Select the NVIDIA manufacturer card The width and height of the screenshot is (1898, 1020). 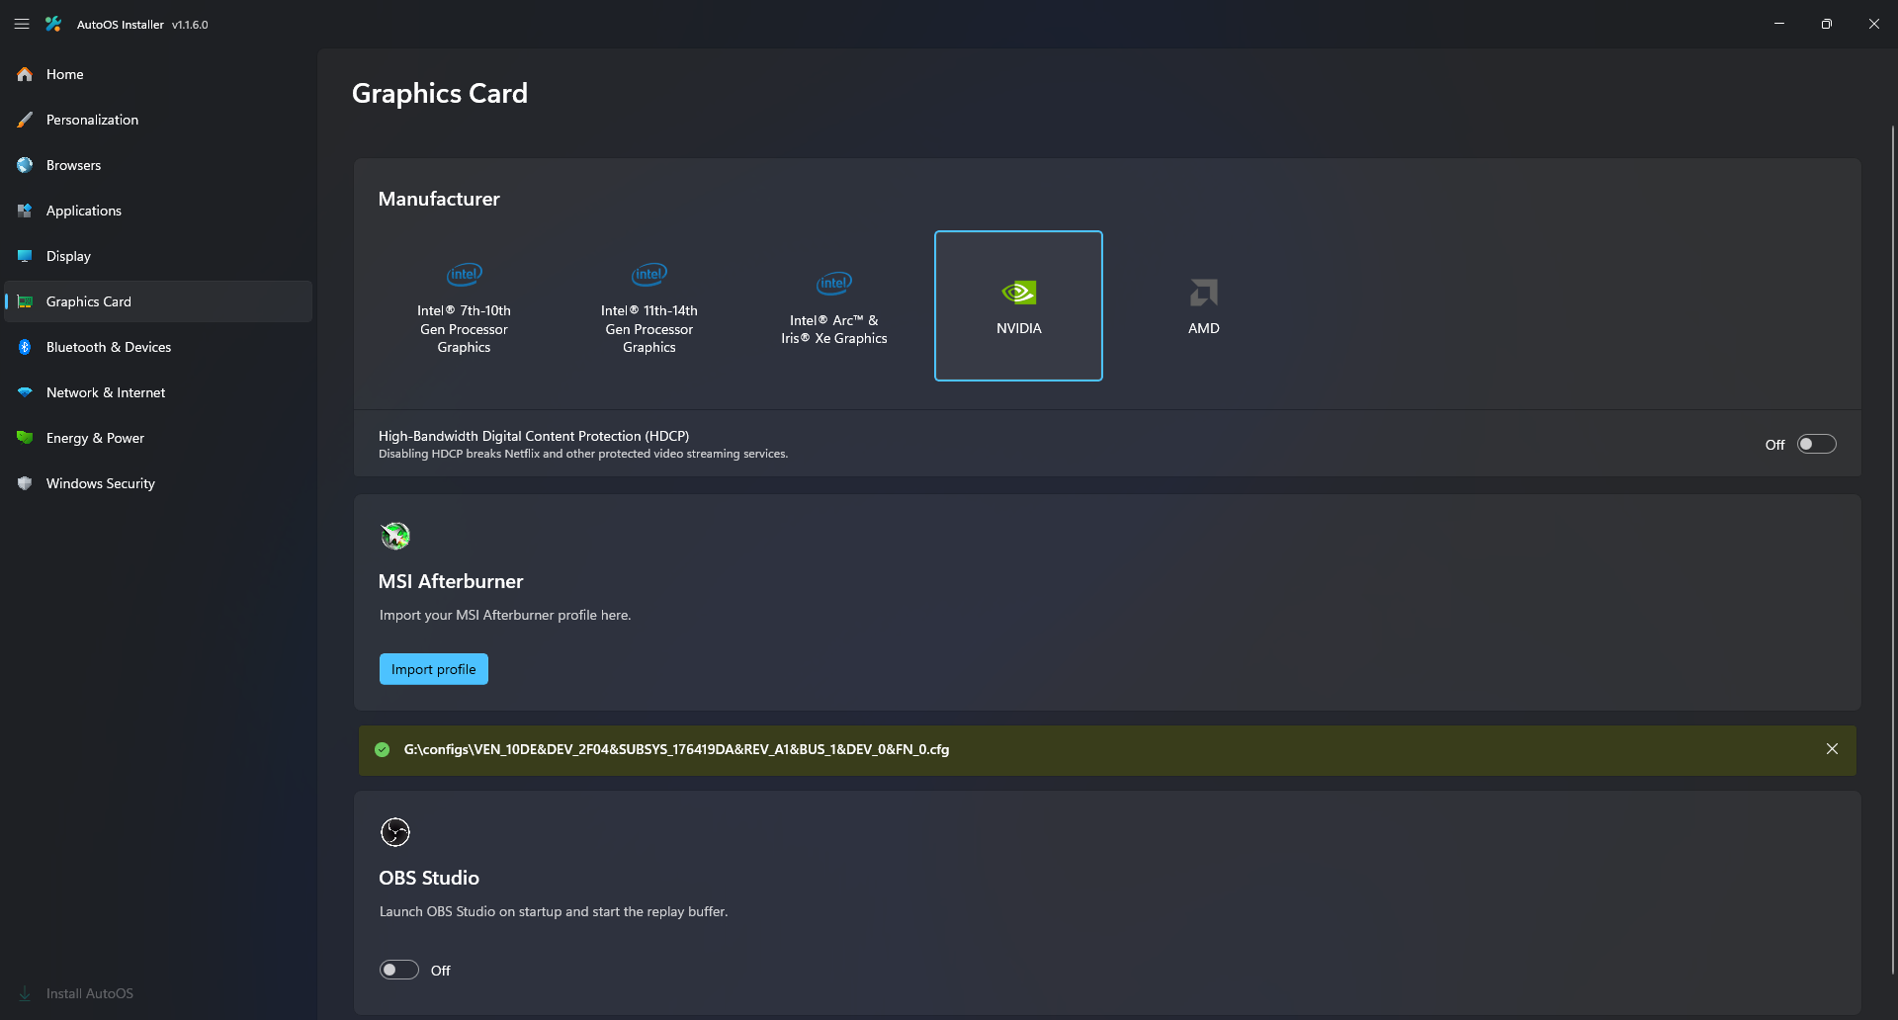1018,305
